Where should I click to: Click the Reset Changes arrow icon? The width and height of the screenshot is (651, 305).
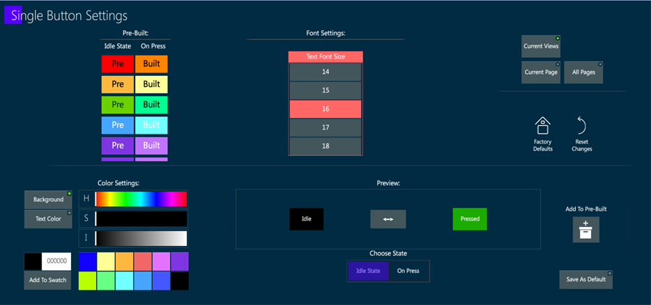pyautogui.click(x=581, y=126)
